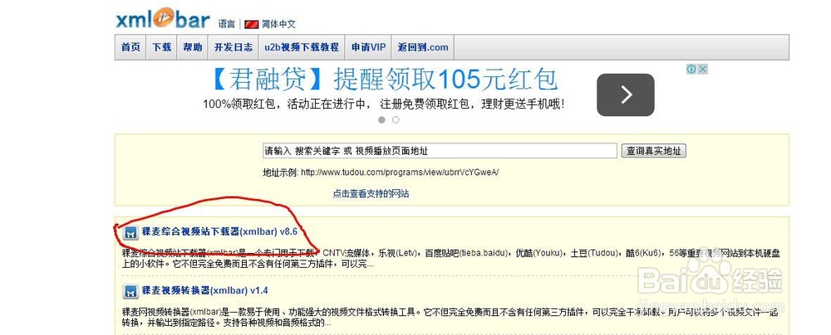Click the 查询真实地址 button
Screen dimensions: 831x335
653,151
